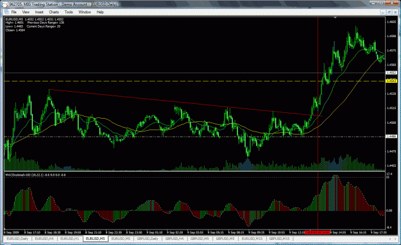Open the Insert menu
This screenshot has height=245, width=401.
(39, 12)
